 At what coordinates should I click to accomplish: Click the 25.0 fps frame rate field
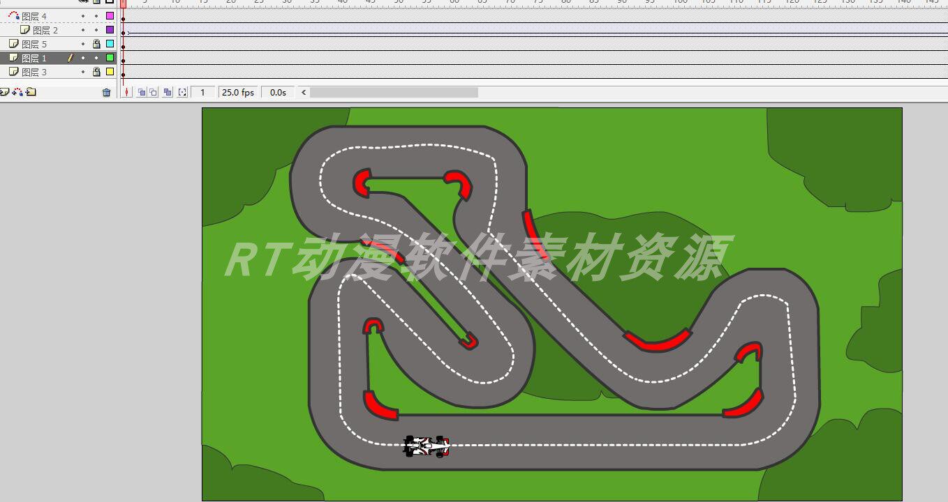tap(237, 91)
